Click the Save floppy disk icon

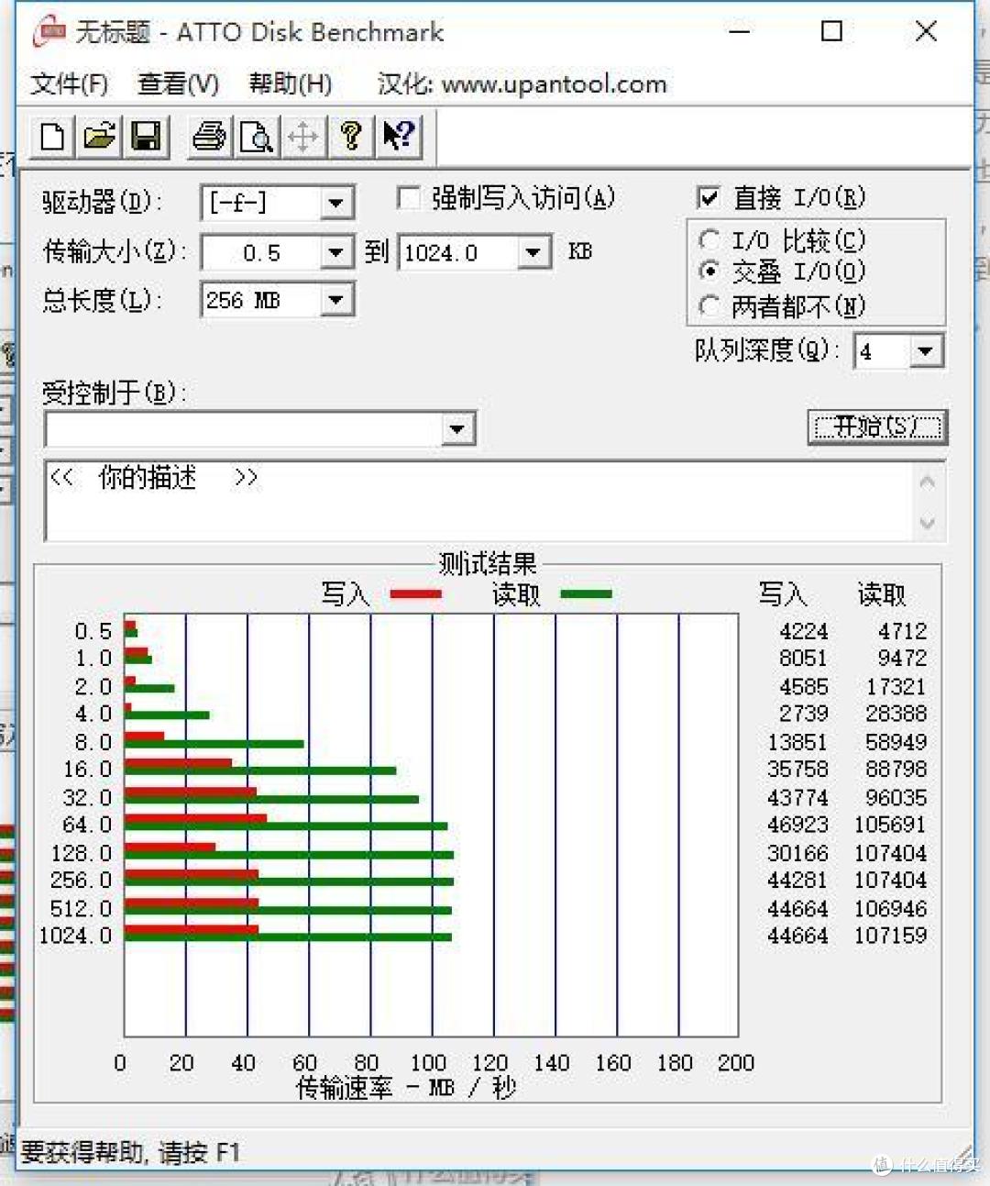click(146, 137)
